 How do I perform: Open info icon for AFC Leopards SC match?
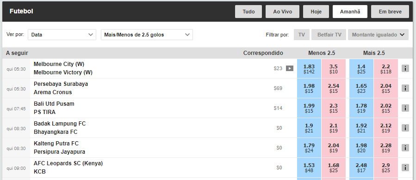pyautogui.click(x=405, y=168)
